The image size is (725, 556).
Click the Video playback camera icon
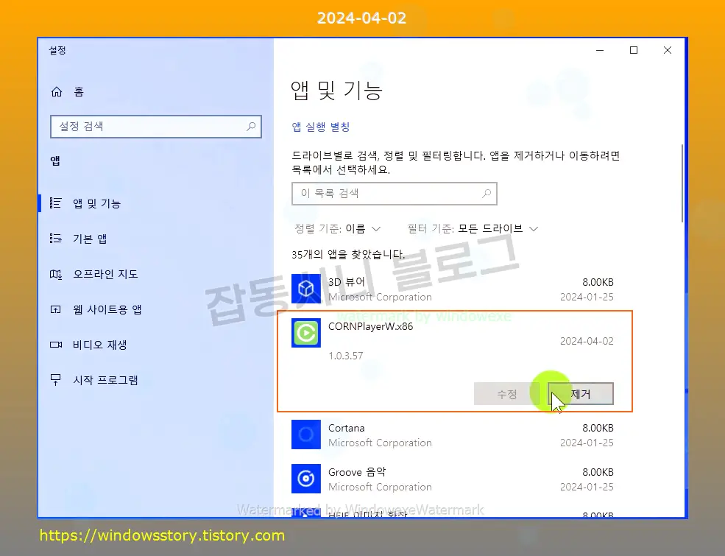click(55, 345)
